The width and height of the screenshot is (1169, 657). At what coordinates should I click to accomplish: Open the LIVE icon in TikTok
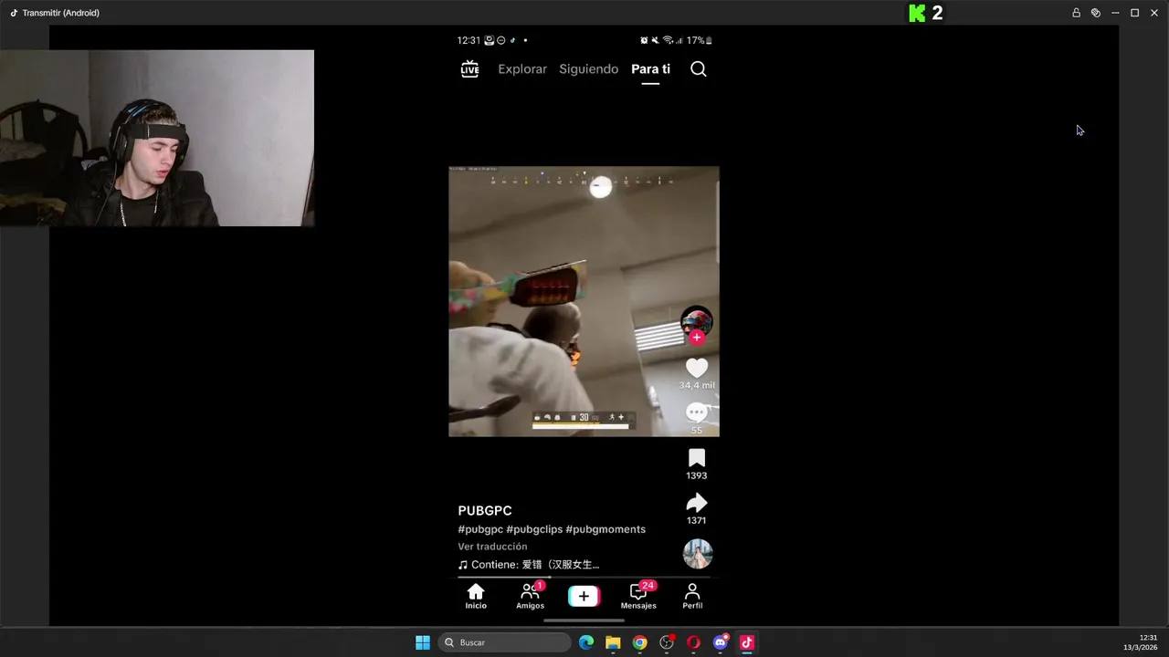[469, 69]
